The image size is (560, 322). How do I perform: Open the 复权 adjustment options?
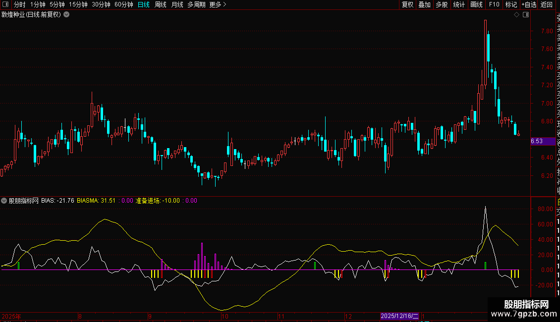407,4
